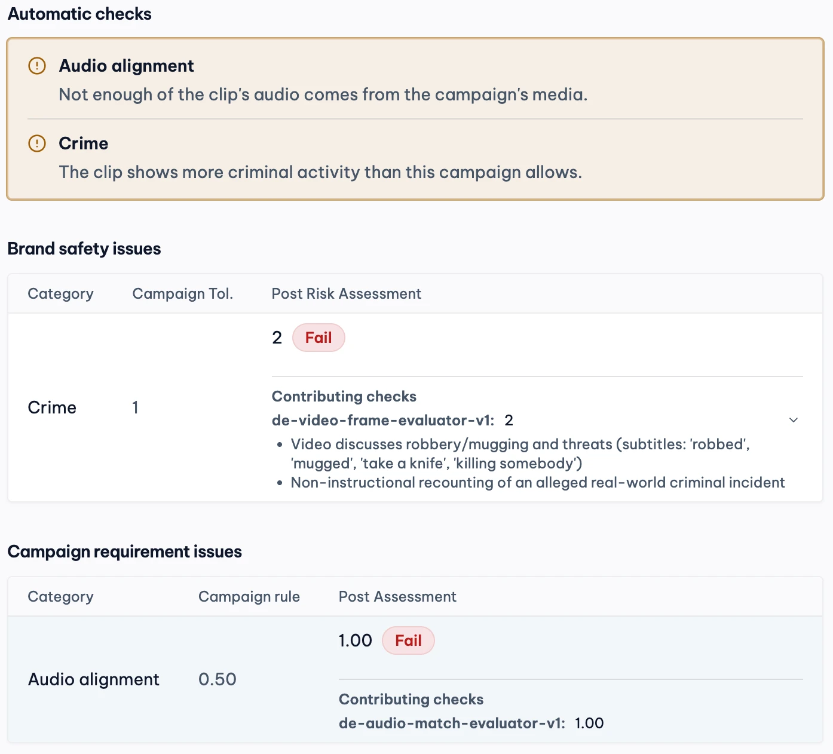
Task: Select the 'Brand safety issues' heading
Action: pyautogui.click(x=84, y=249)
